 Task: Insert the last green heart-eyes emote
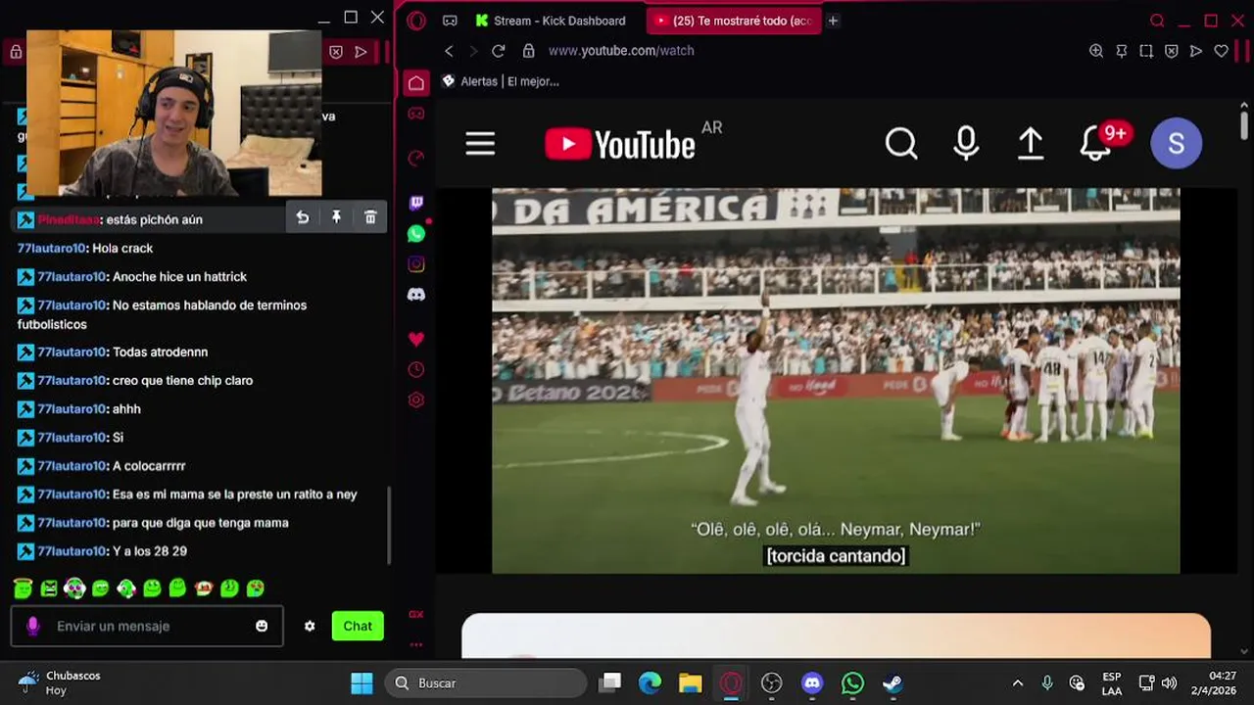pos(255,587)
